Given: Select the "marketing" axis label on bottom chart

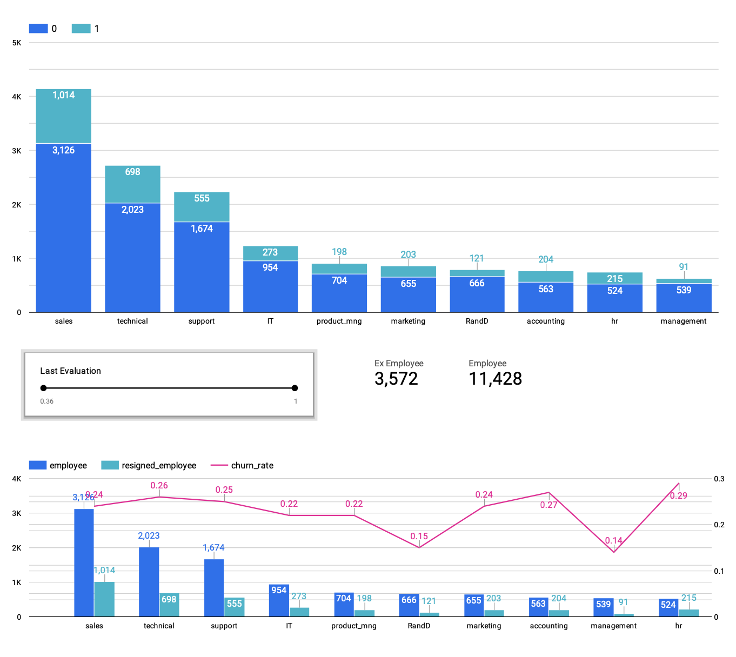Looking at the screenshot, I should (x=484, y=625).
